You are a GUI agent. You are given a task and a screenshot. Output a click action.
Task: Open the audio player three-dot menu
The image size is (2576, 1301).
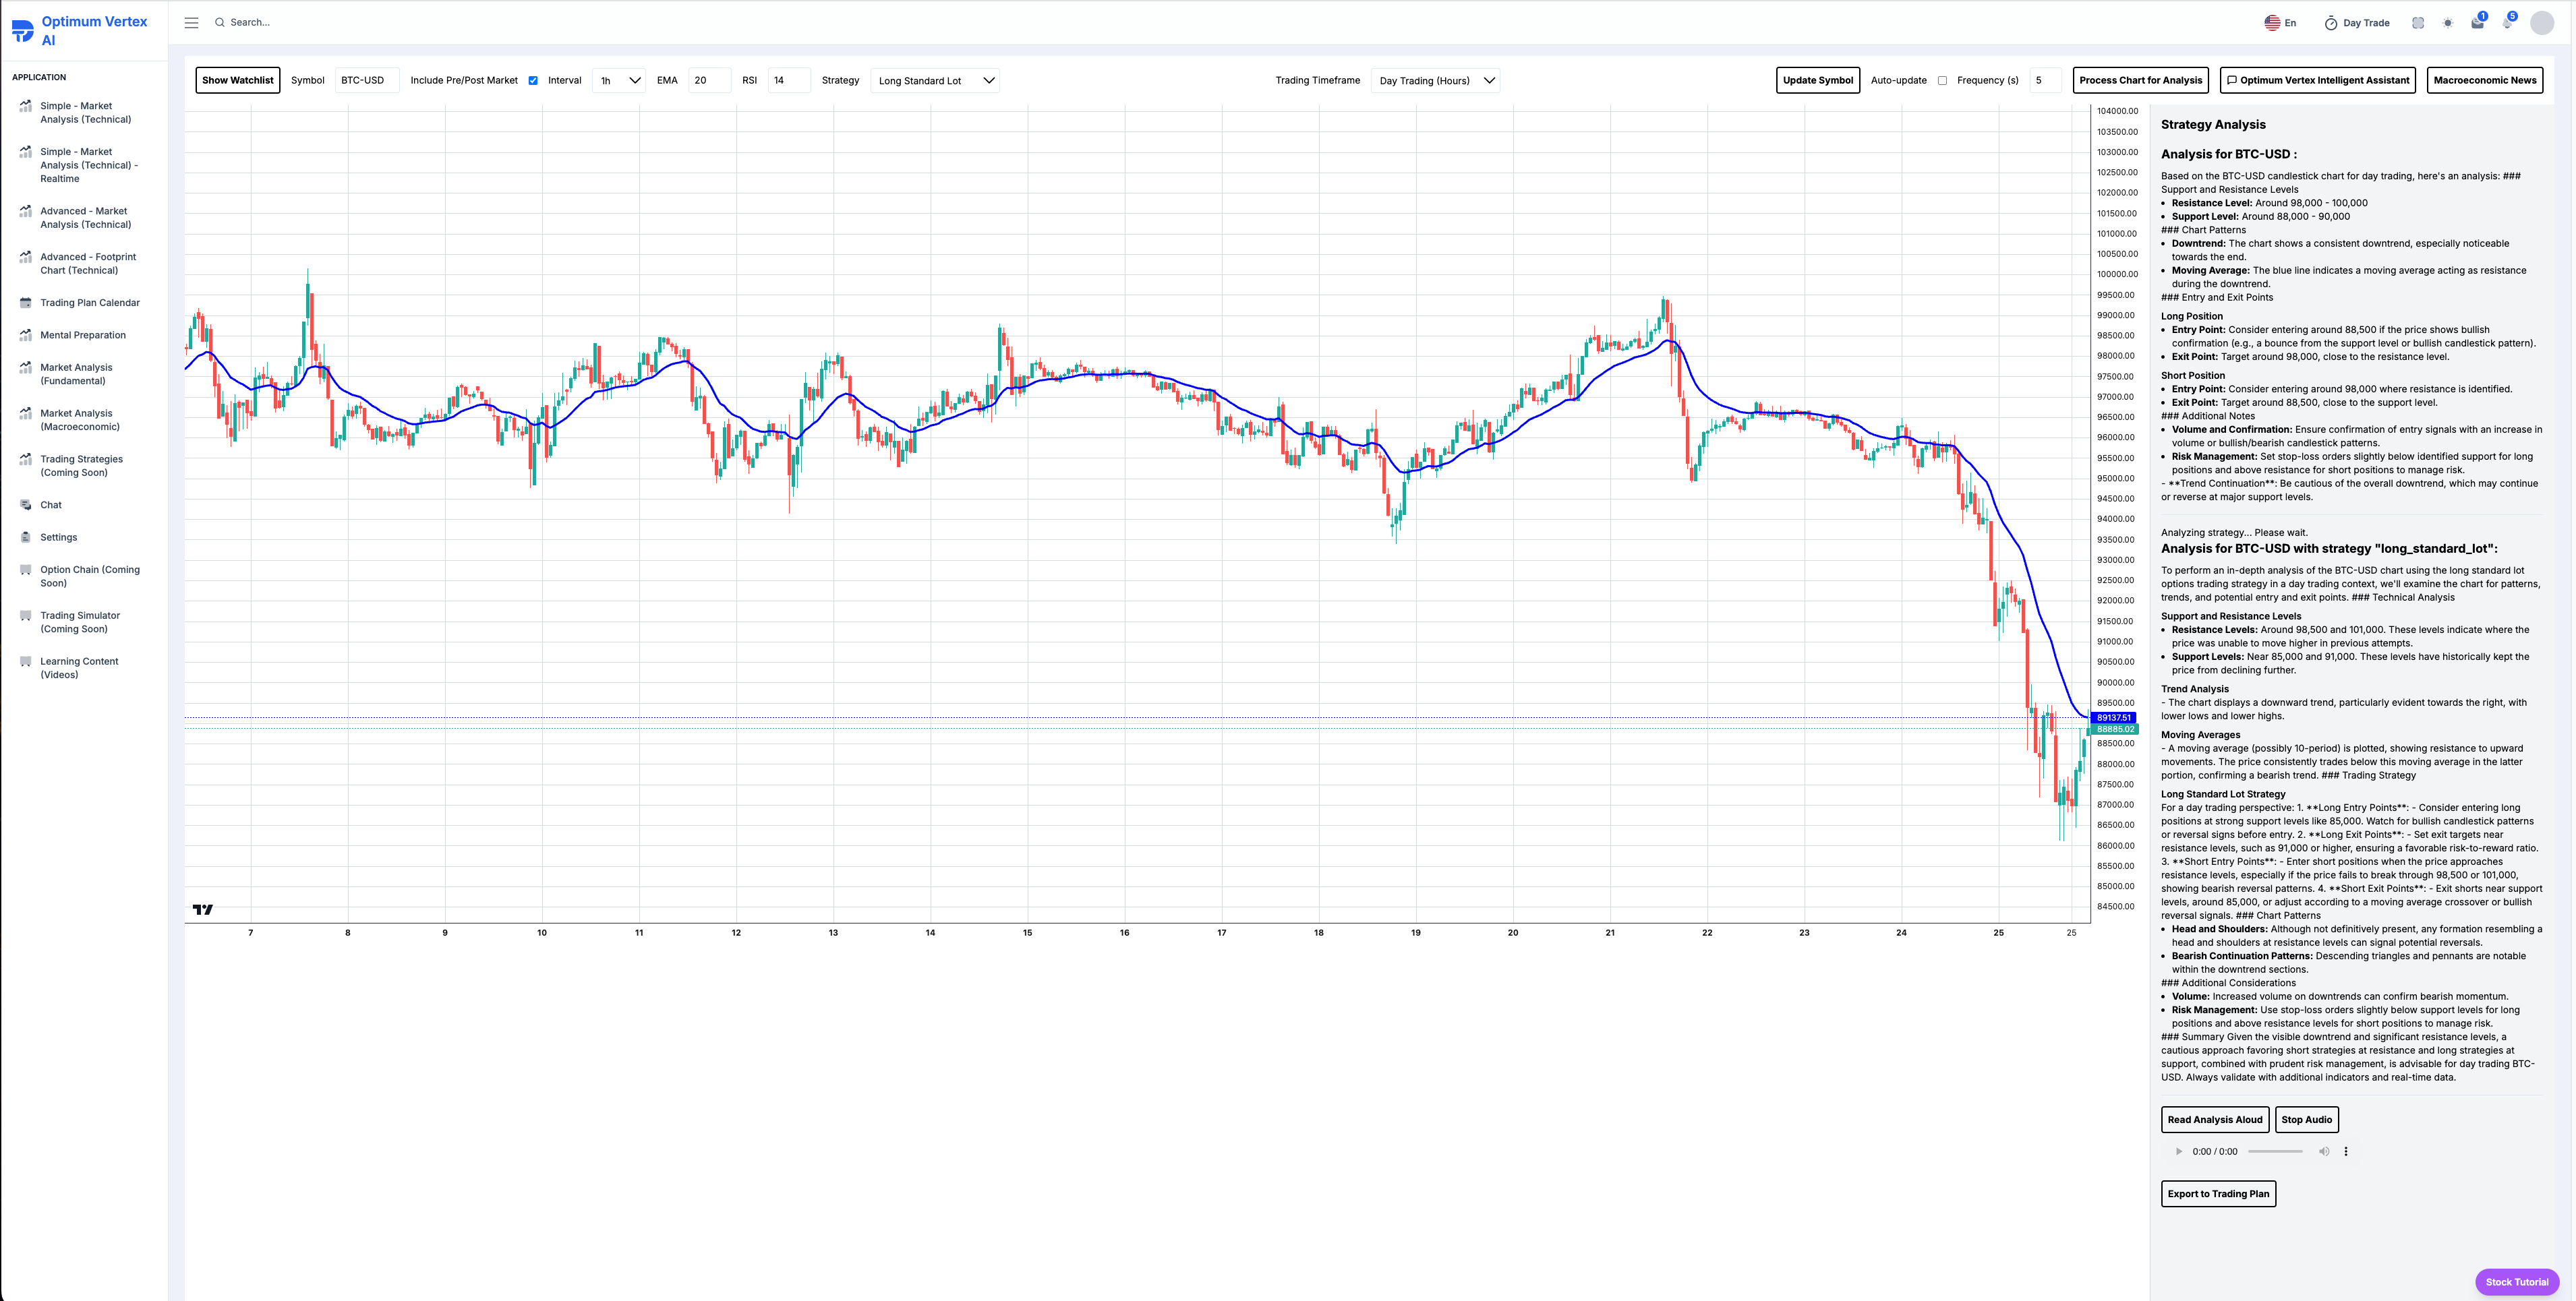[2345, 1151]
